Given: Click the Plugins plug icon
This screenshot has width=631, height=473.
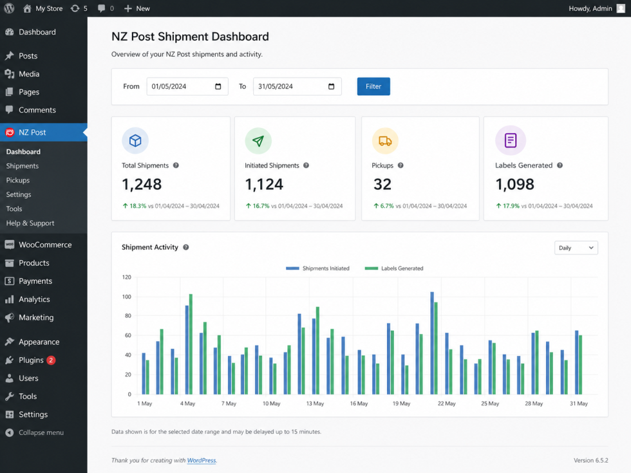Looking at the screenshot, I should (10, 360).
